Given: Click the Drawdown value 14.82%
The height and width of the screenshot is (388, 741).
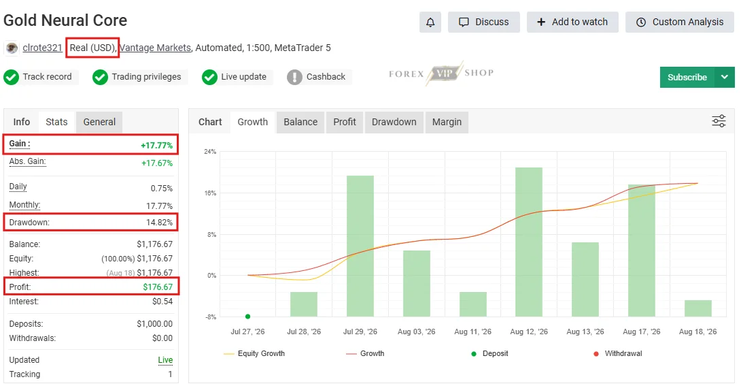Looking at the screenshot, I should point(159,223).
